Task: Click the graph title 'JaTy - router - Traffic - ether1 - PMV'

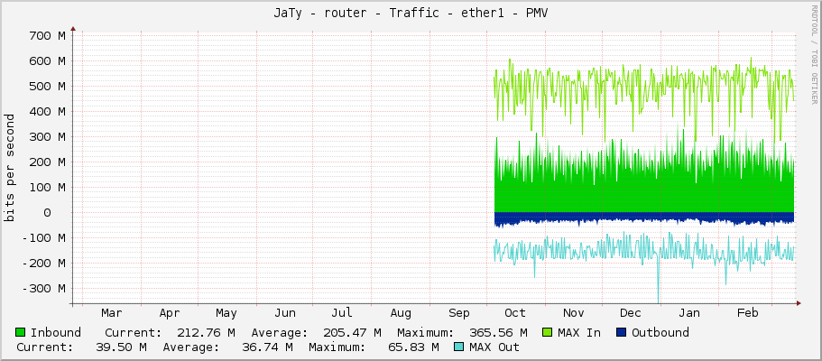Action: [411, 14]
